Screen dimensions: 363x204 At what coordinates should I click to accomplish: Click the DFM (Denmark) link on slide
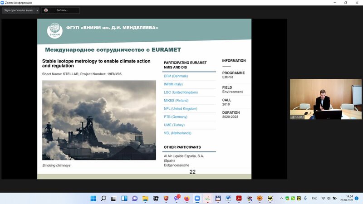tap(176, 76)
